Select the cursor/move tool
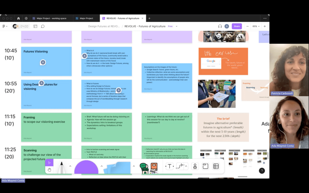Viewport: 309px width, 193px height. [x=49, y=163]
